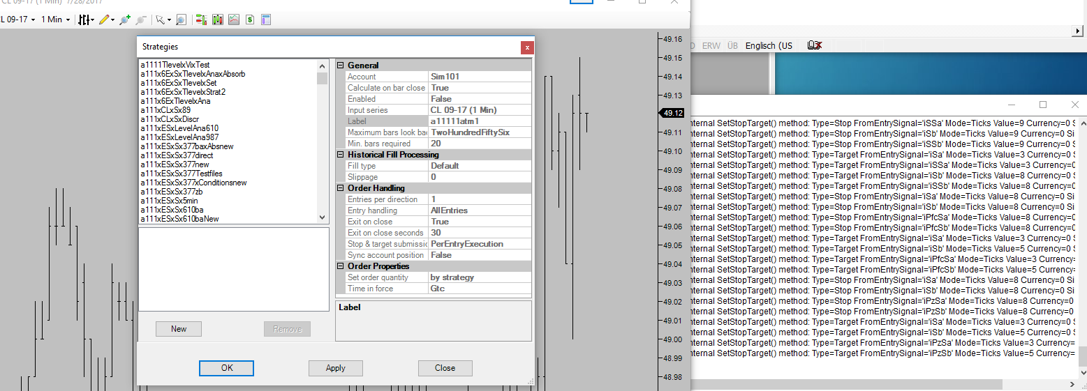Screen dimensions: 1087x391
Task: Open Maximum bars look back TwoHundredFiftySix value
Action: pyautogui.click(x=480, y=132)
